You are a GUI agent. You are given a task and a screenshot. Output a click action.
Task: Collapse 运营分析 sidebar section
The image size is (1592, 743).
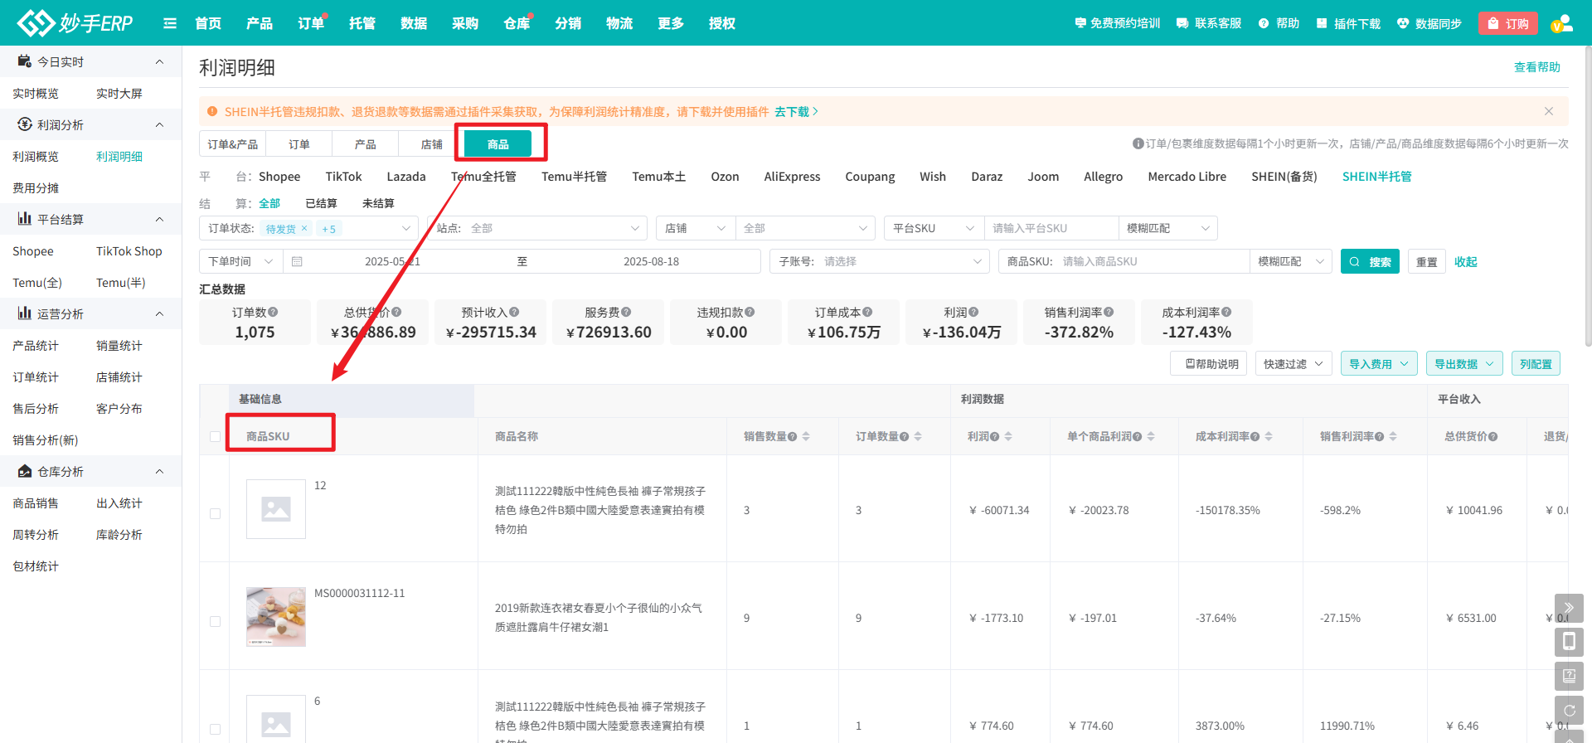pos(160,313)
